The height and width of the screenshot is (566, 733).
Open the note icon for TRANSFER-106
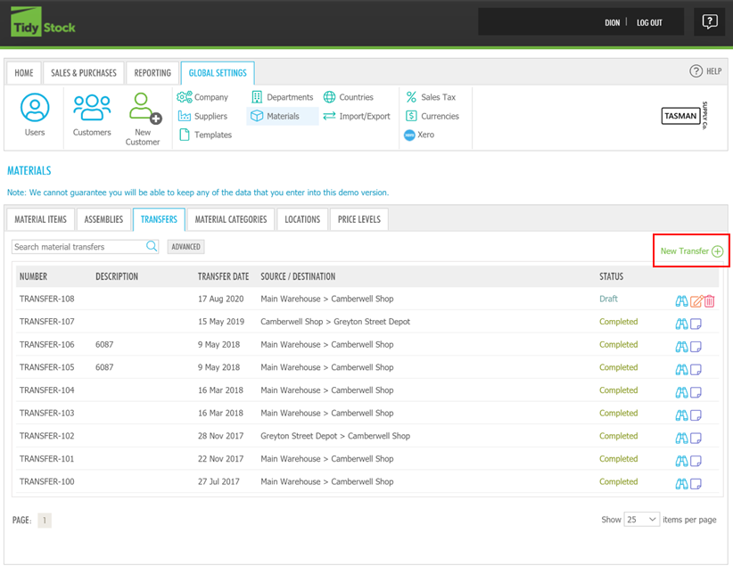pos(696,346)
